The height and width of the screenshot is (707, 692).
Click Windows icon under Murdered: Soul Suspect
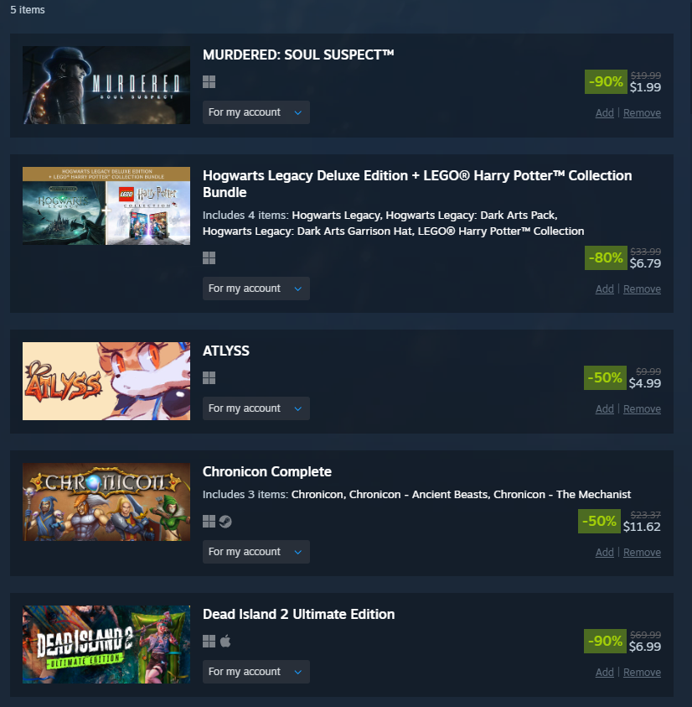coord(209,82)
